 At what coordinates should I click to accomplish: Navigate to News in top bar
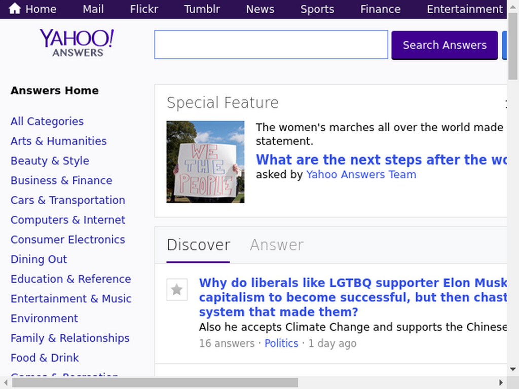[260, 9]
